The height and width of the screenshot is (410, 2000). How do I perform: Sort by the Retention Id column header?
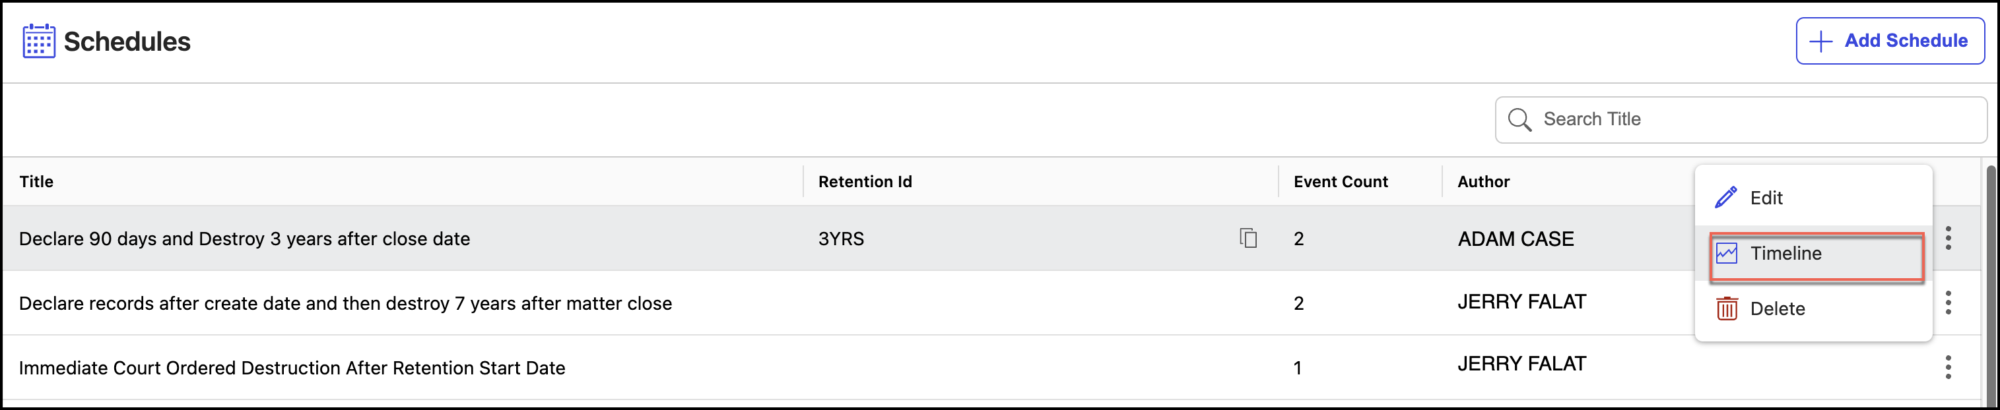tap(865, 181)
